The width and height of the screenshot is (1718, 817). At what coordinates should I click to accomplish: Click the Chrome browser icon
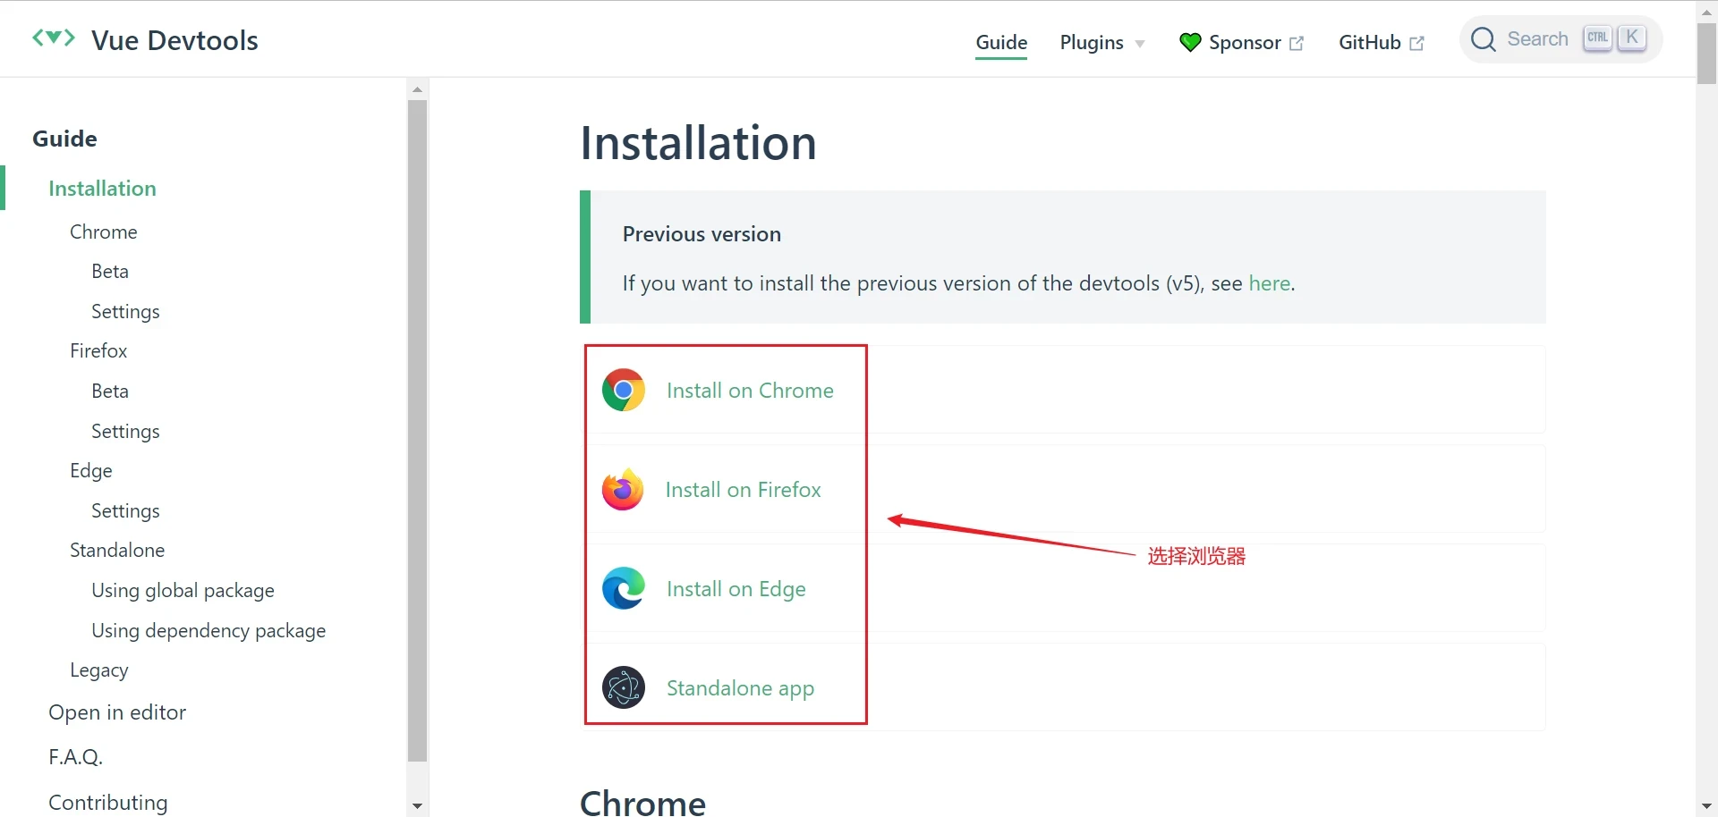tap(624, 391)
